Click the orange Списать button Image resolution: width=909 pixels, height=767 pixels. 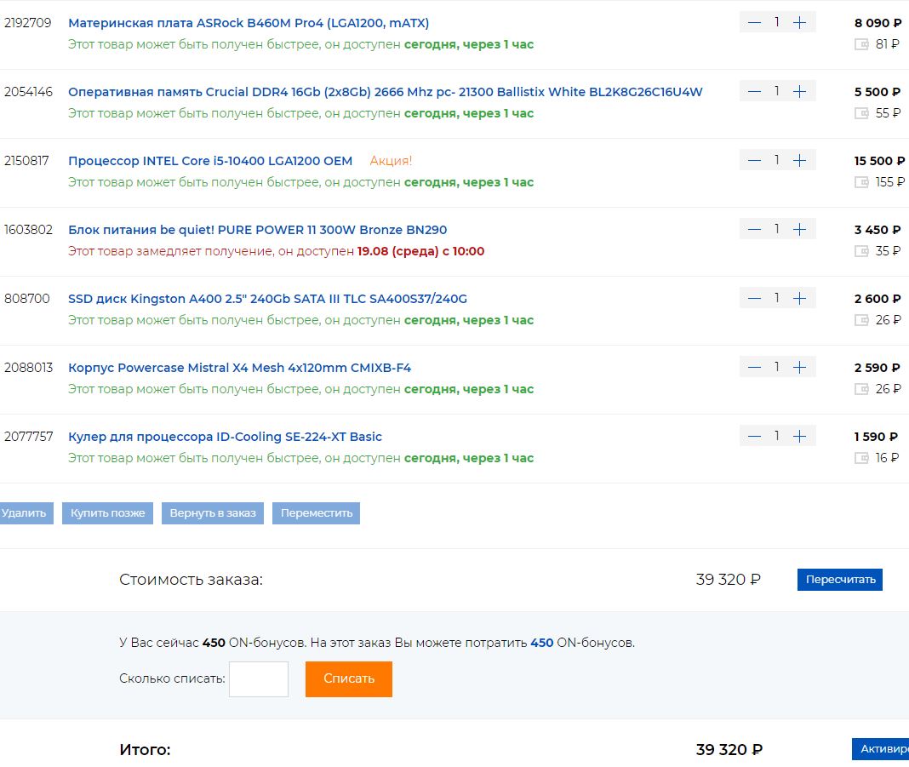(349, 678)
